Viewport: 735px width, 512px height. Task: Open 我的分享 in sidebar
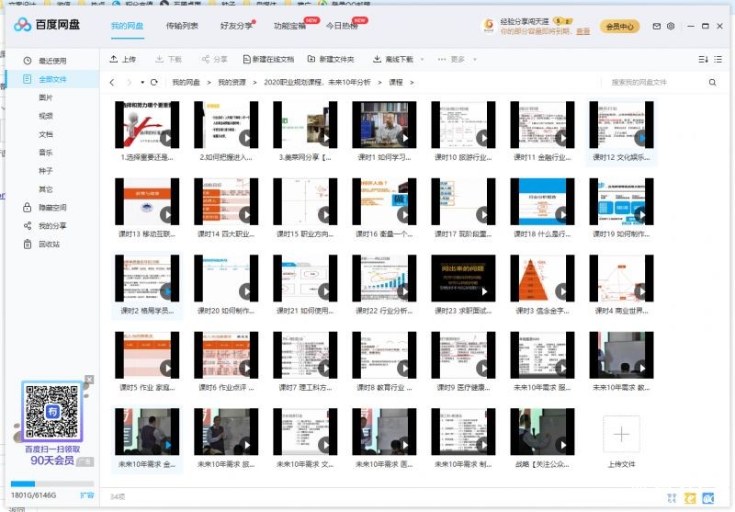(x=45, y=225)
